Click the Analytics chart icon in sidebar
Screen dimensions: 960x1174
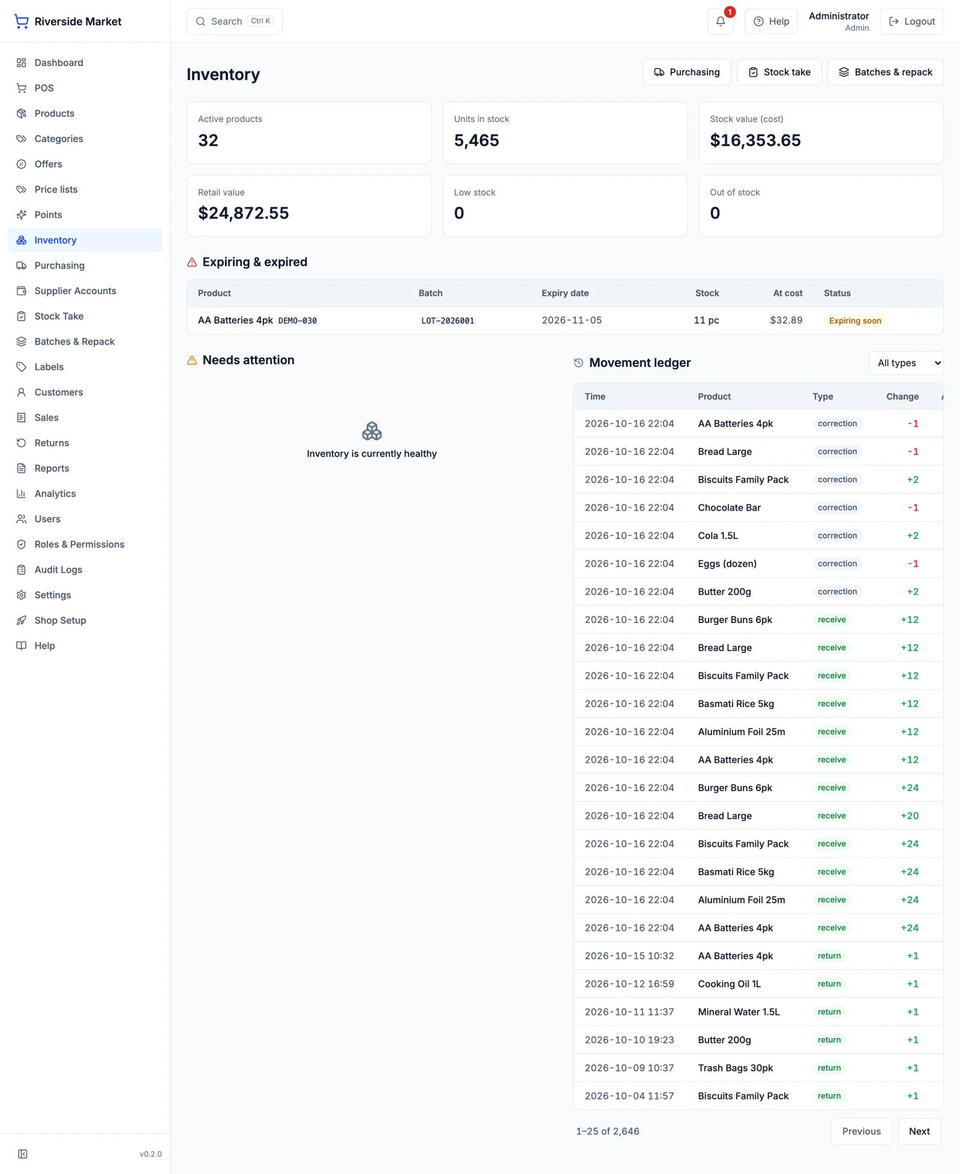[x=22, y=494]
